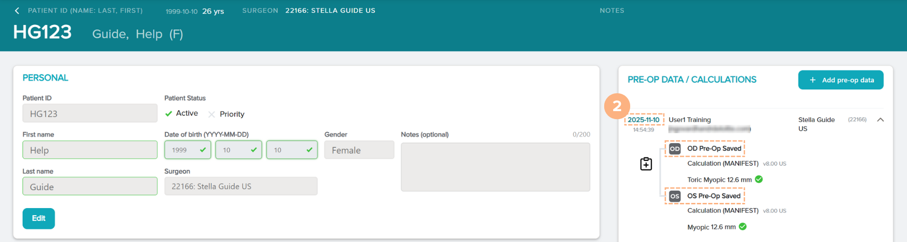Open the Surgeon field dropdown
The height and width of the screenshot is (242, 907).
[x=240, y=186]
